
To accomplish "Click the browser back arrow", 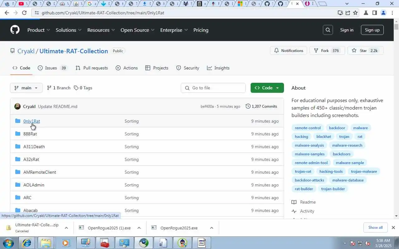I will coord(7,13).
